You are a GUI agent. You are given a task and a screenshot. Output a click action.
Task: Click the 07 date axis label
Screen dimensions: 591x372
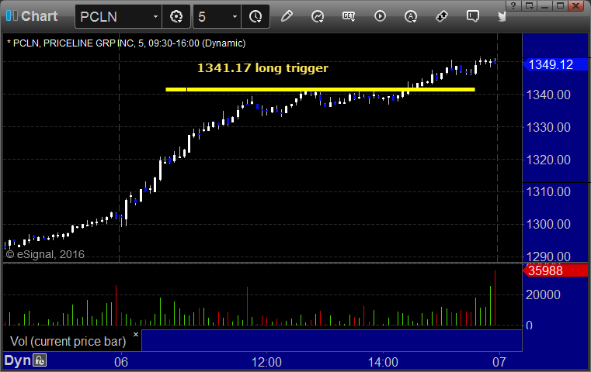(499, 362)
